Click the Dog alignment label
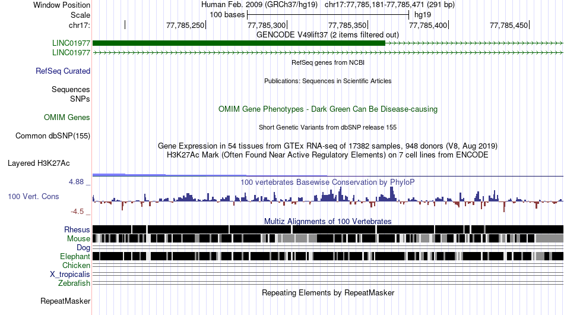Image resolution: width=564 pixels, height=315 pixels. point(83,248)
